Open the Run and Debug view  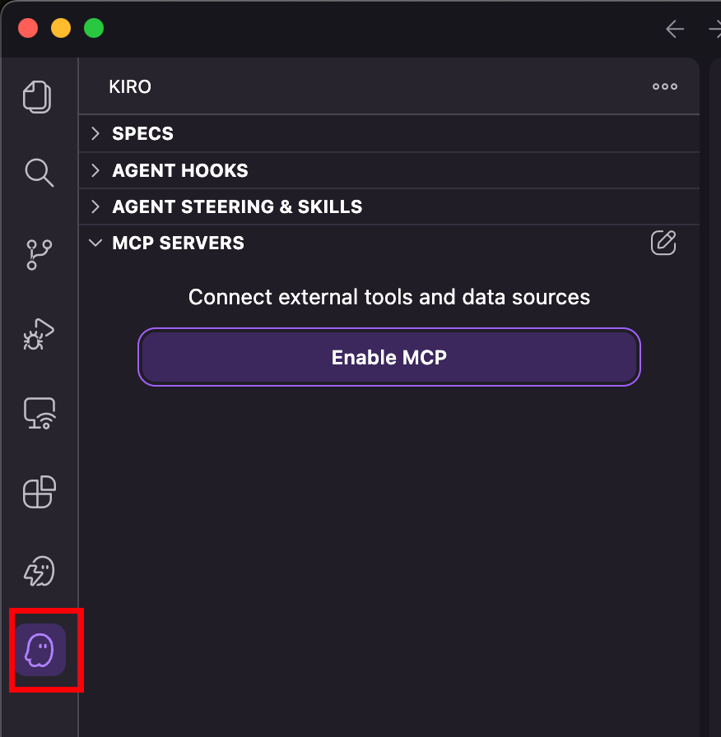39,334
